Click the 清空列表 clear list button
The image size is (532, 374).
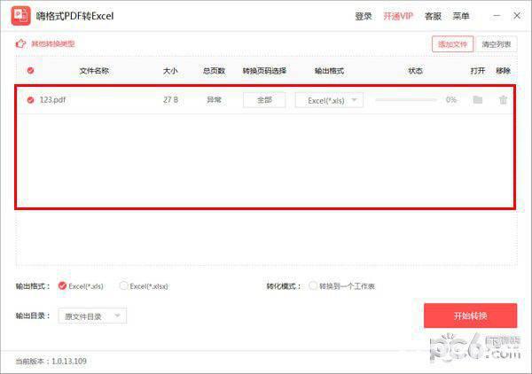[x=497, y=44]
